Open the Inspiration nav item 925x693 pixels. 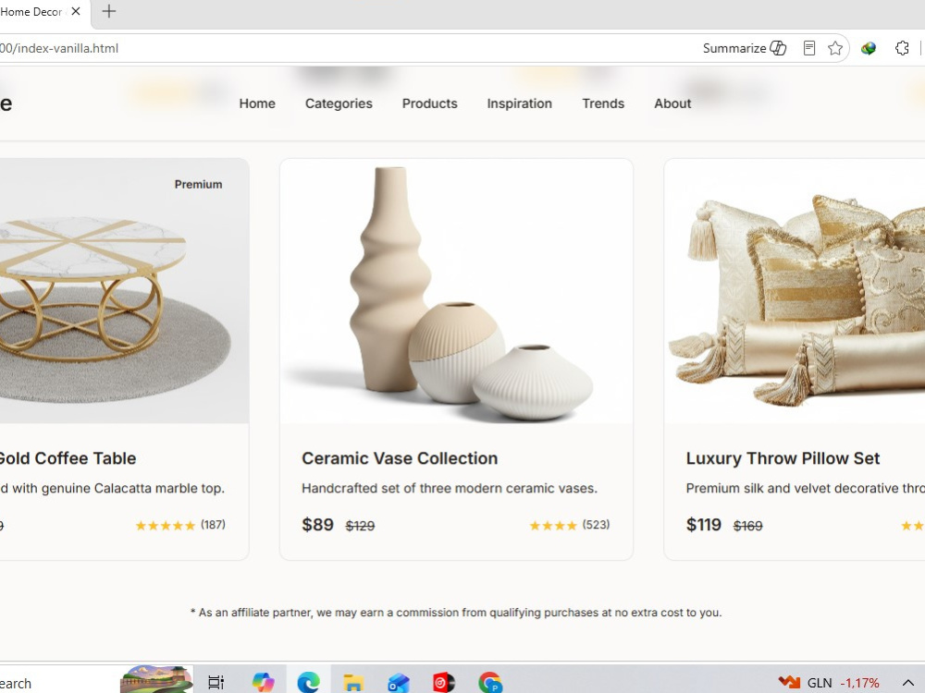[519, 103]
